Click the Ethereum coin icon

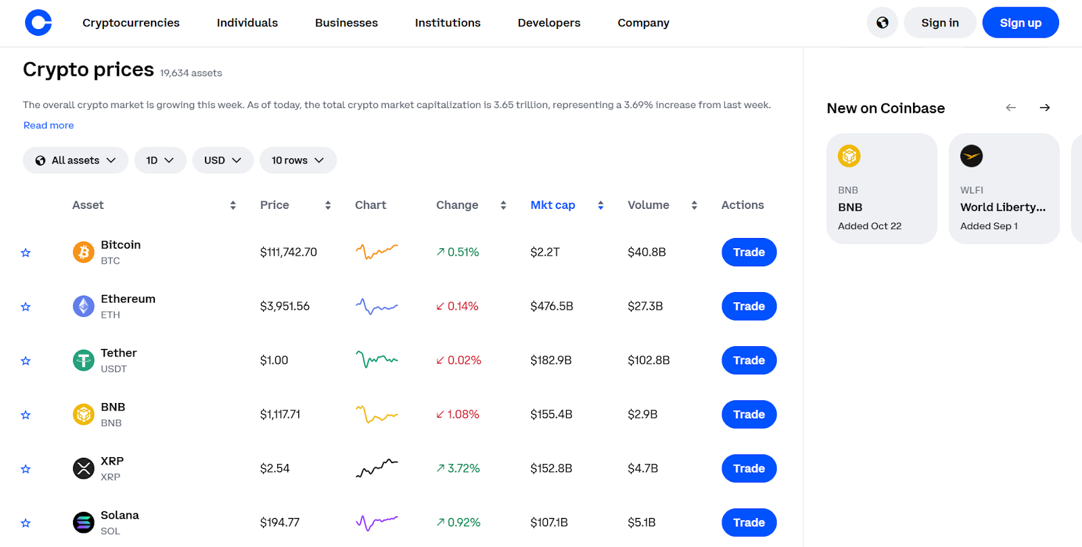(x=84, y=306)
